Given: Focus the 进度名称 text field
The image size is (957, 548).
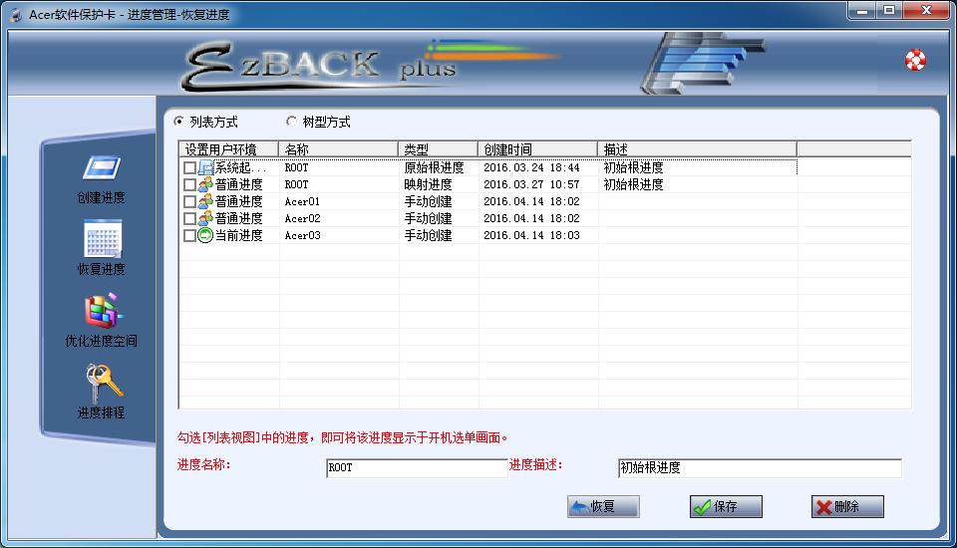Looking at the screenshot, I should 417,467.
